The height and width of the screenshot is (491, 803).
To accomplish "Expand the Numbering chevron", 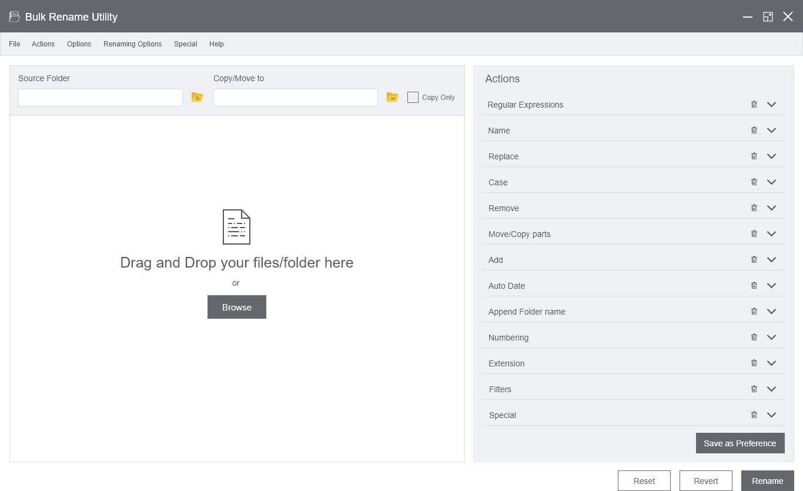I will [772, 337].
